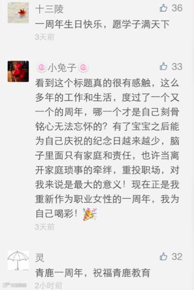Tap the like count 33
The image size is (194, 290).
177,67
